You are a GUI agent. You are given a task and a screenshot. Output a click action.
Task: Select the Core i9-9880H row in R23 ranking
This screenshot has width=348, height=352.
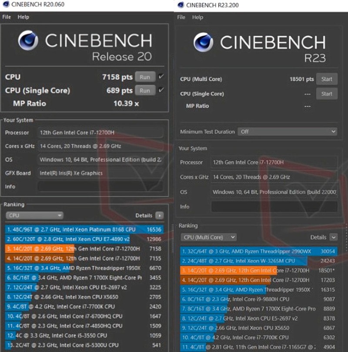coord(259,299)
